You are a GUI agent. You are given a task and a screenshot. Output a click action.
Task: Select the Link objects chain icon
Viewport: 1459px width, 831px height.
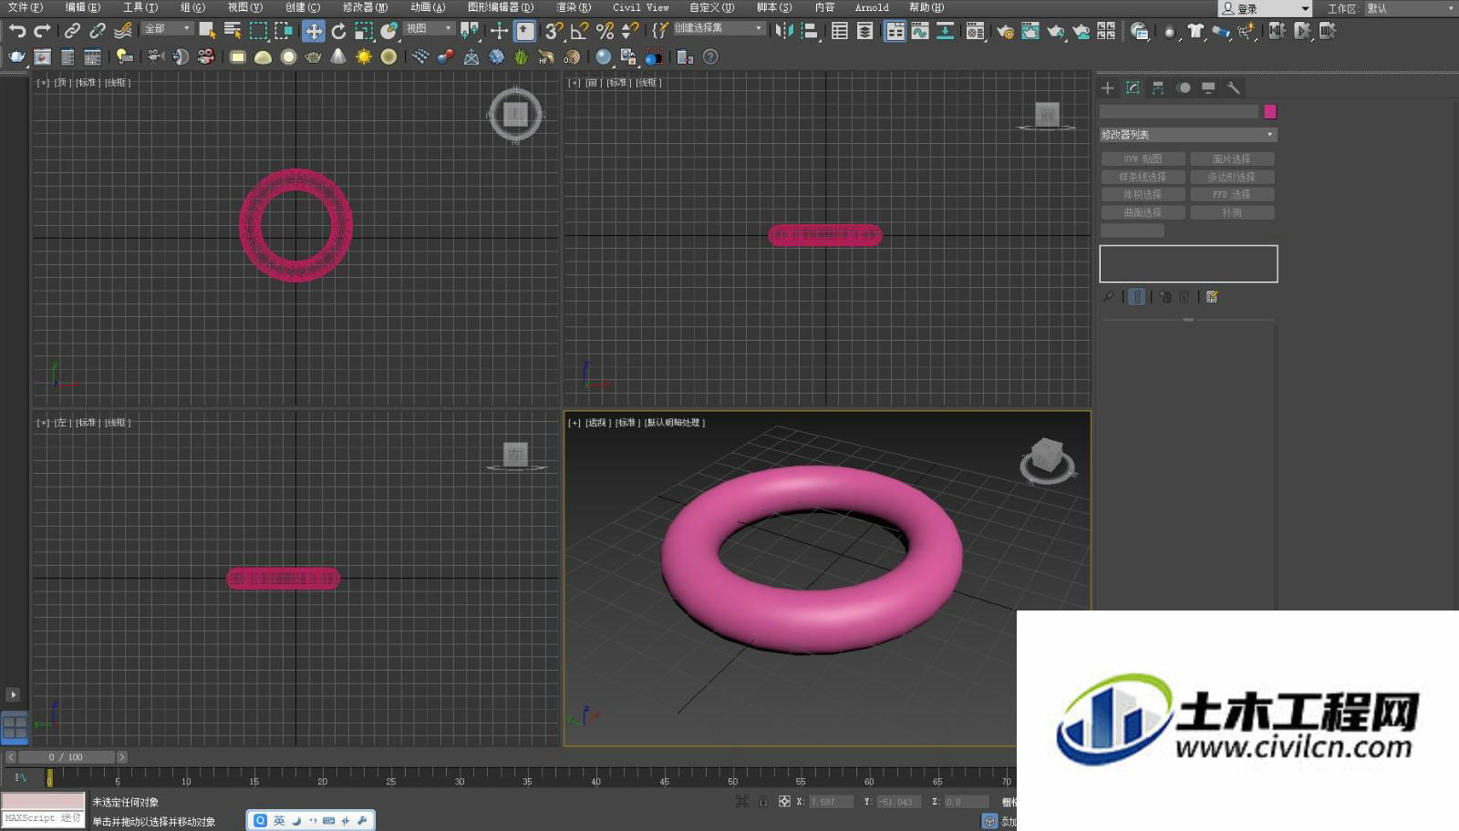tap(72, 31)
